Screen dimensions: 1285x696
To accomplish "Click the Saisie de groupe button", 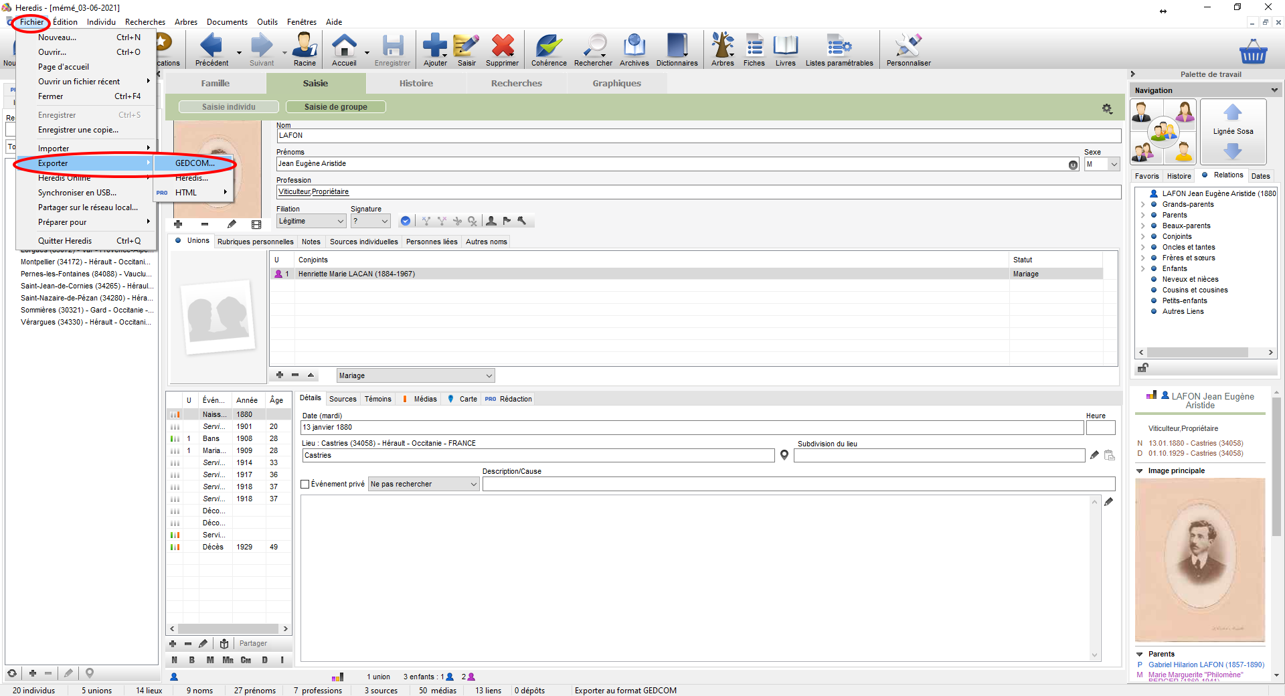I will tap(335, 107).
